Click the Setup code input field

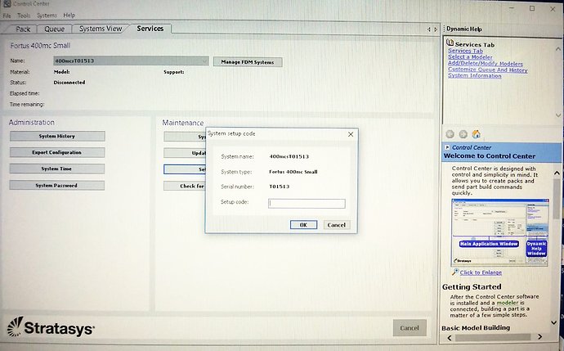(x=307, y=204)
